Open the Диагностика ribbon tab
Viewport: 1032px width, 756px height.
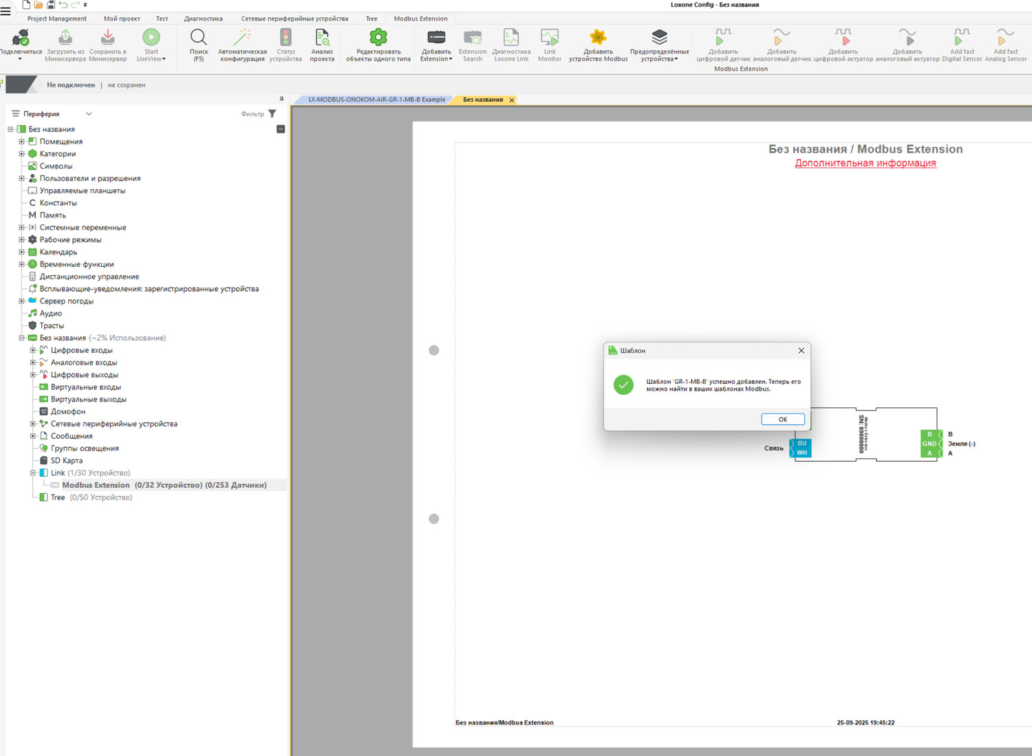coord(203,19)
